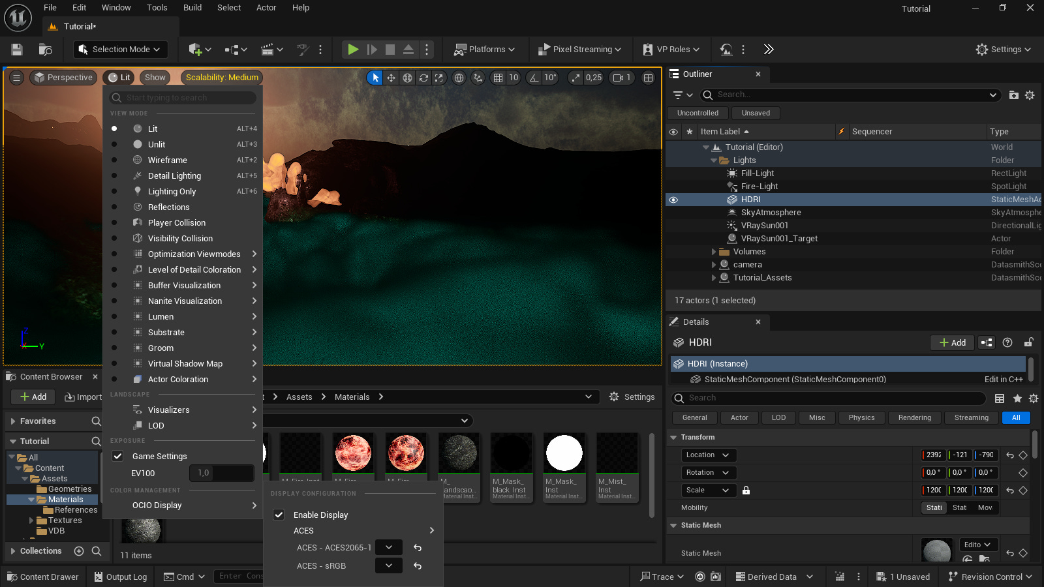Open the Content Drawer
The height and width of the screenshot is (587, 1044).
coord(43,577)
